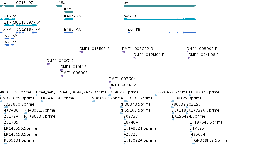Select the EK276457.5prime EST
The width and height of the screenshot is (257, 145).
click(156, 95)
